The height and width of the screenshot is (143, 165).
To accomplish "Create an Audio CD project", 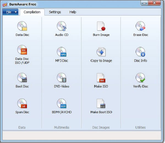I will tap(62, 29).
